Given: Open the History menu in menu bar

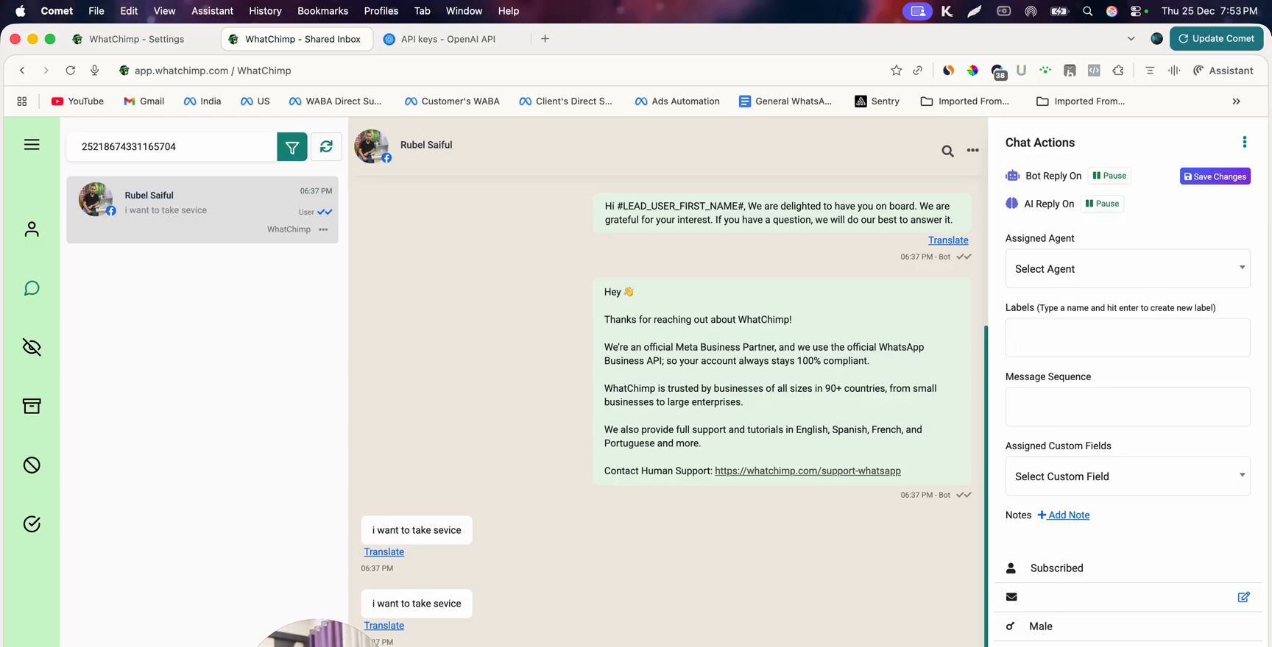Looking at the screenshot, I should pos(265,11).
